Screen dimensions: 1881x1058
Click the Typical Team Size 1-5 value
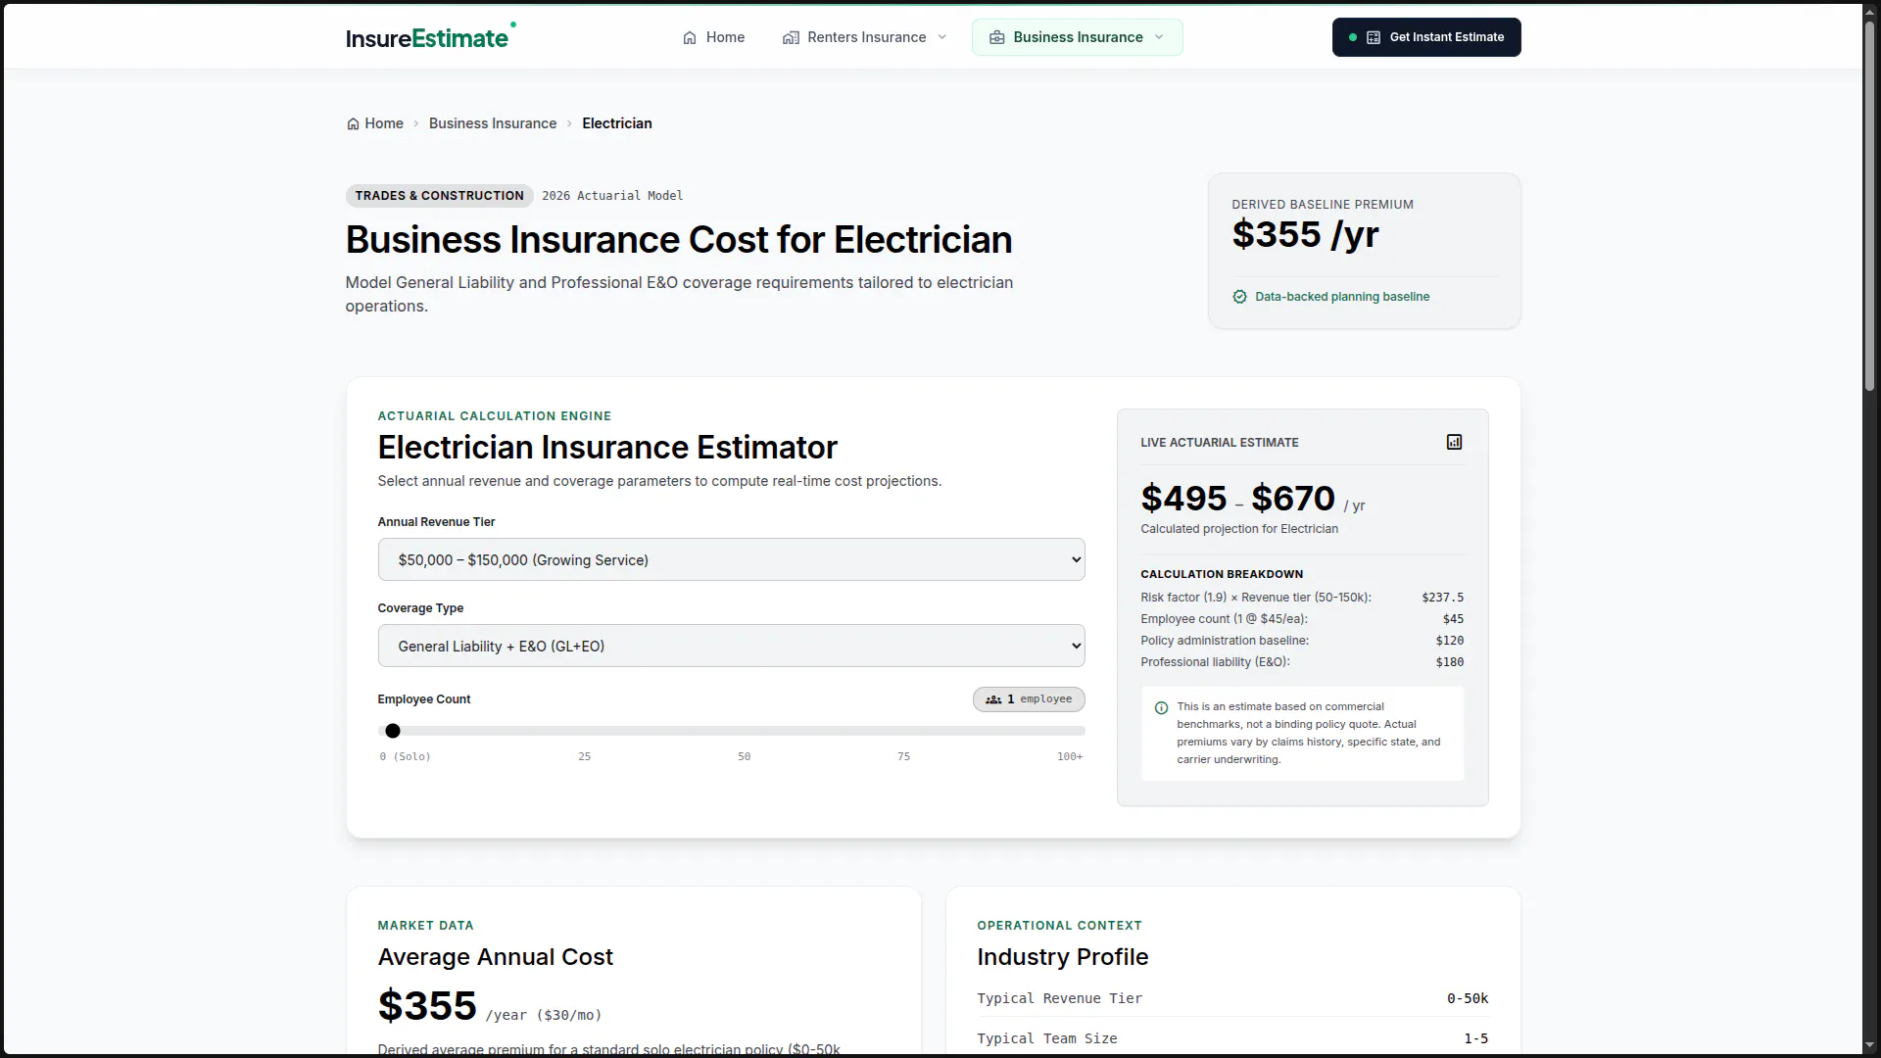click(x=1475, y=1038)
